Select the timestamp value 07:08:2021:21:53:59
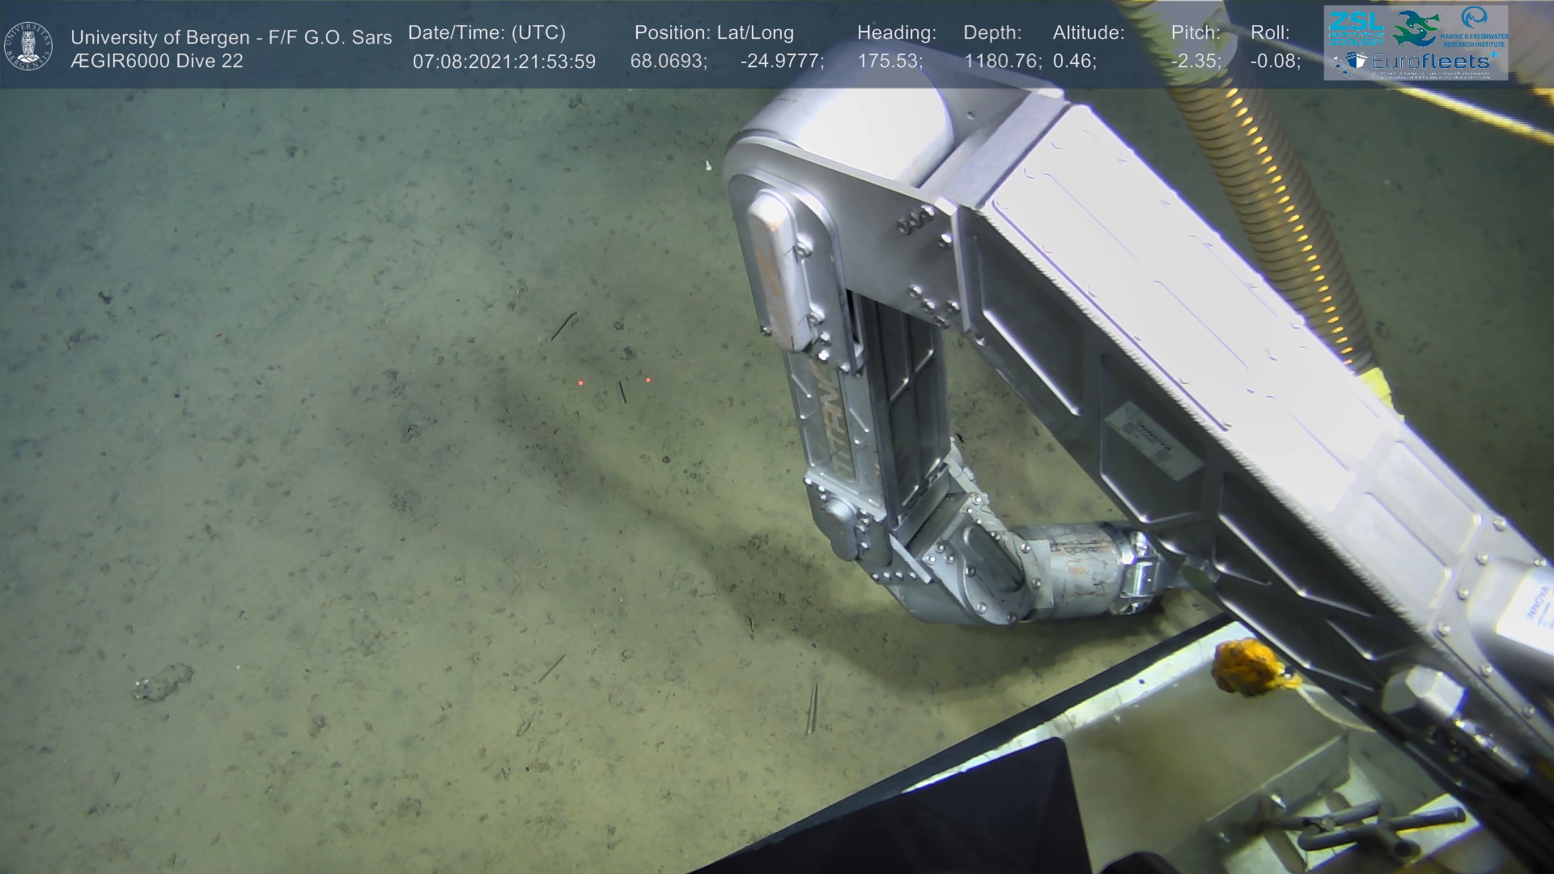The height and width of the screenshot is (874, 1554). click(x=503, y=62)
